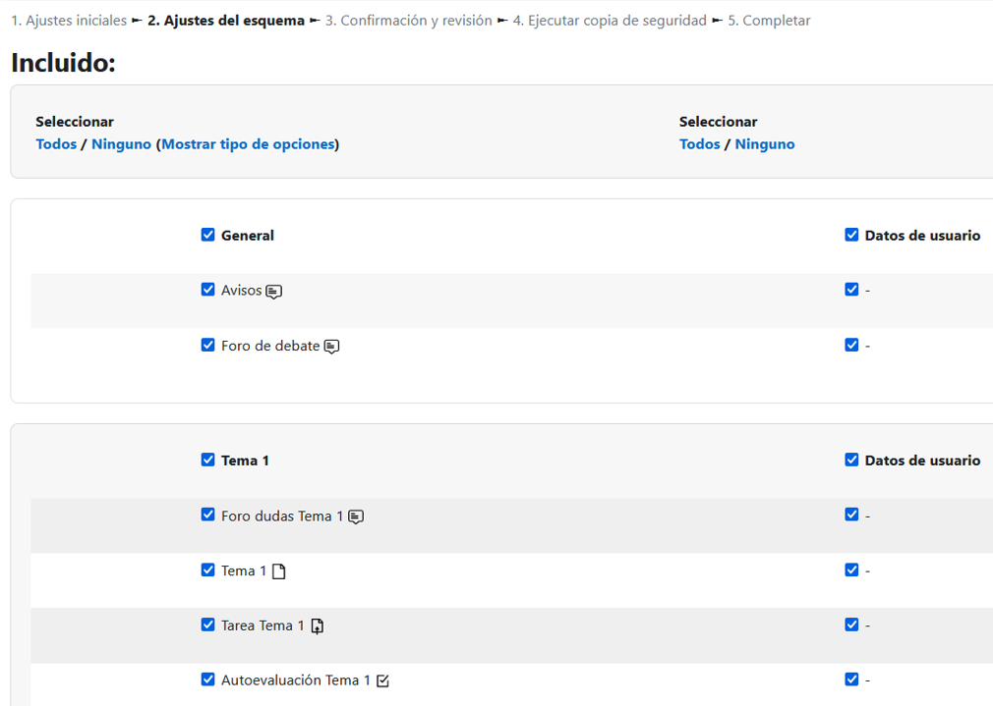
Task: Disable Tarea Tema 1 inclusion checkbox
Action: 207,624
